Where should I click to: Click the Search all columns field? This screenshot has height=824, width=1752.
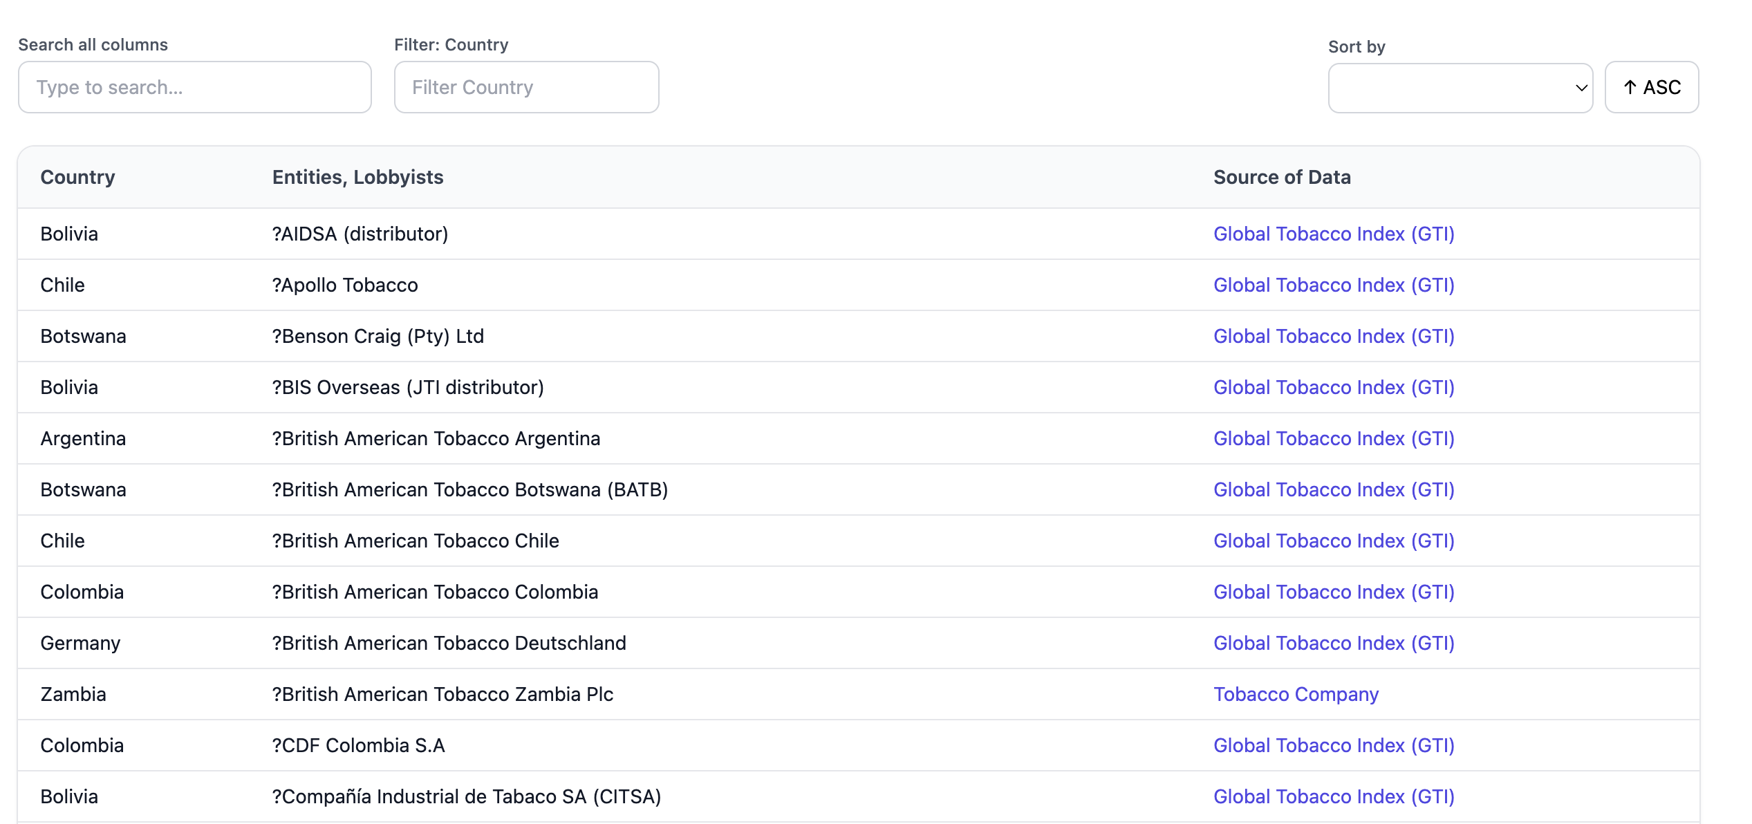click(x=194, y=87)
